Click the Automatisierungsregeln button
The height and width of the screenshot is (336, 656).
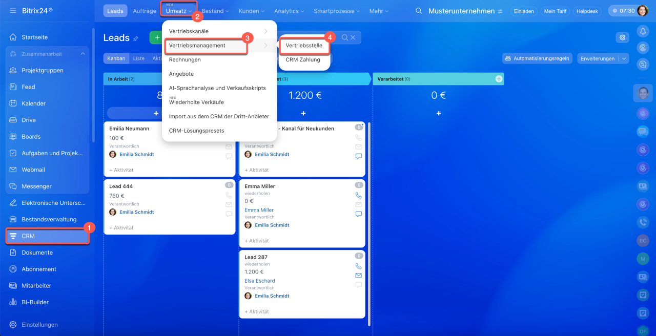[x=537, y=58]
